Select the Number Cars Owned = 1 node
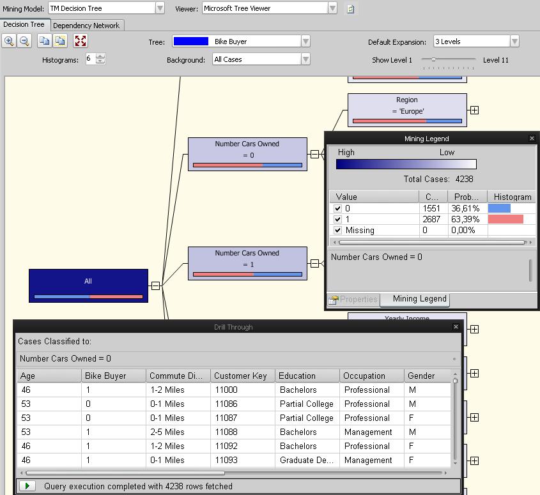540x495 pixels. coord(247,263)
